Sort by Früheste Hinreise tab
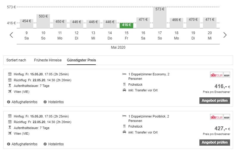Image resolution: width=236 pixels, height=151 pixels. 48,60
